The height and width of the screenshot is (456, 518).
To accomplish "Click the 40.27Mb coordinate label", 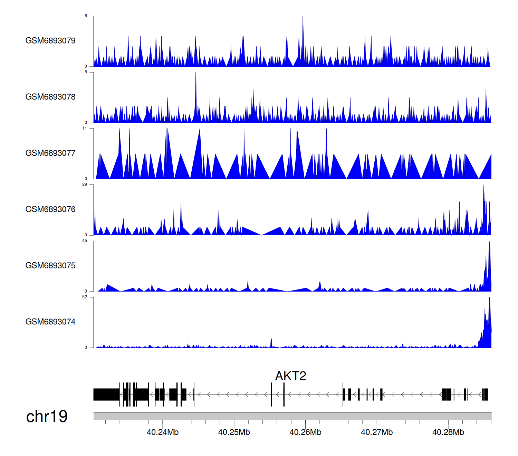I will click(377, 432).
